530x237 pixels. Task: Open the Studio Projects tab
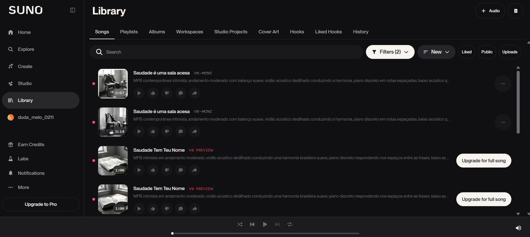tap(231, 32)
